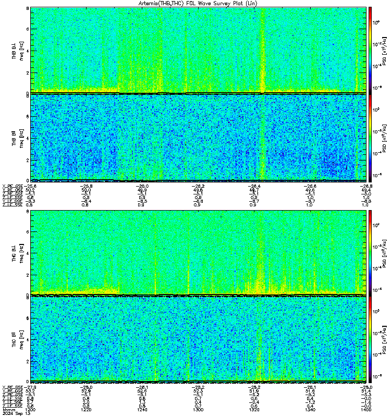Viewport: 391px width, 417px height.
Task: Click the 6 Hz tick of THB B⊥ axis
Action: (x=28, y=29)
